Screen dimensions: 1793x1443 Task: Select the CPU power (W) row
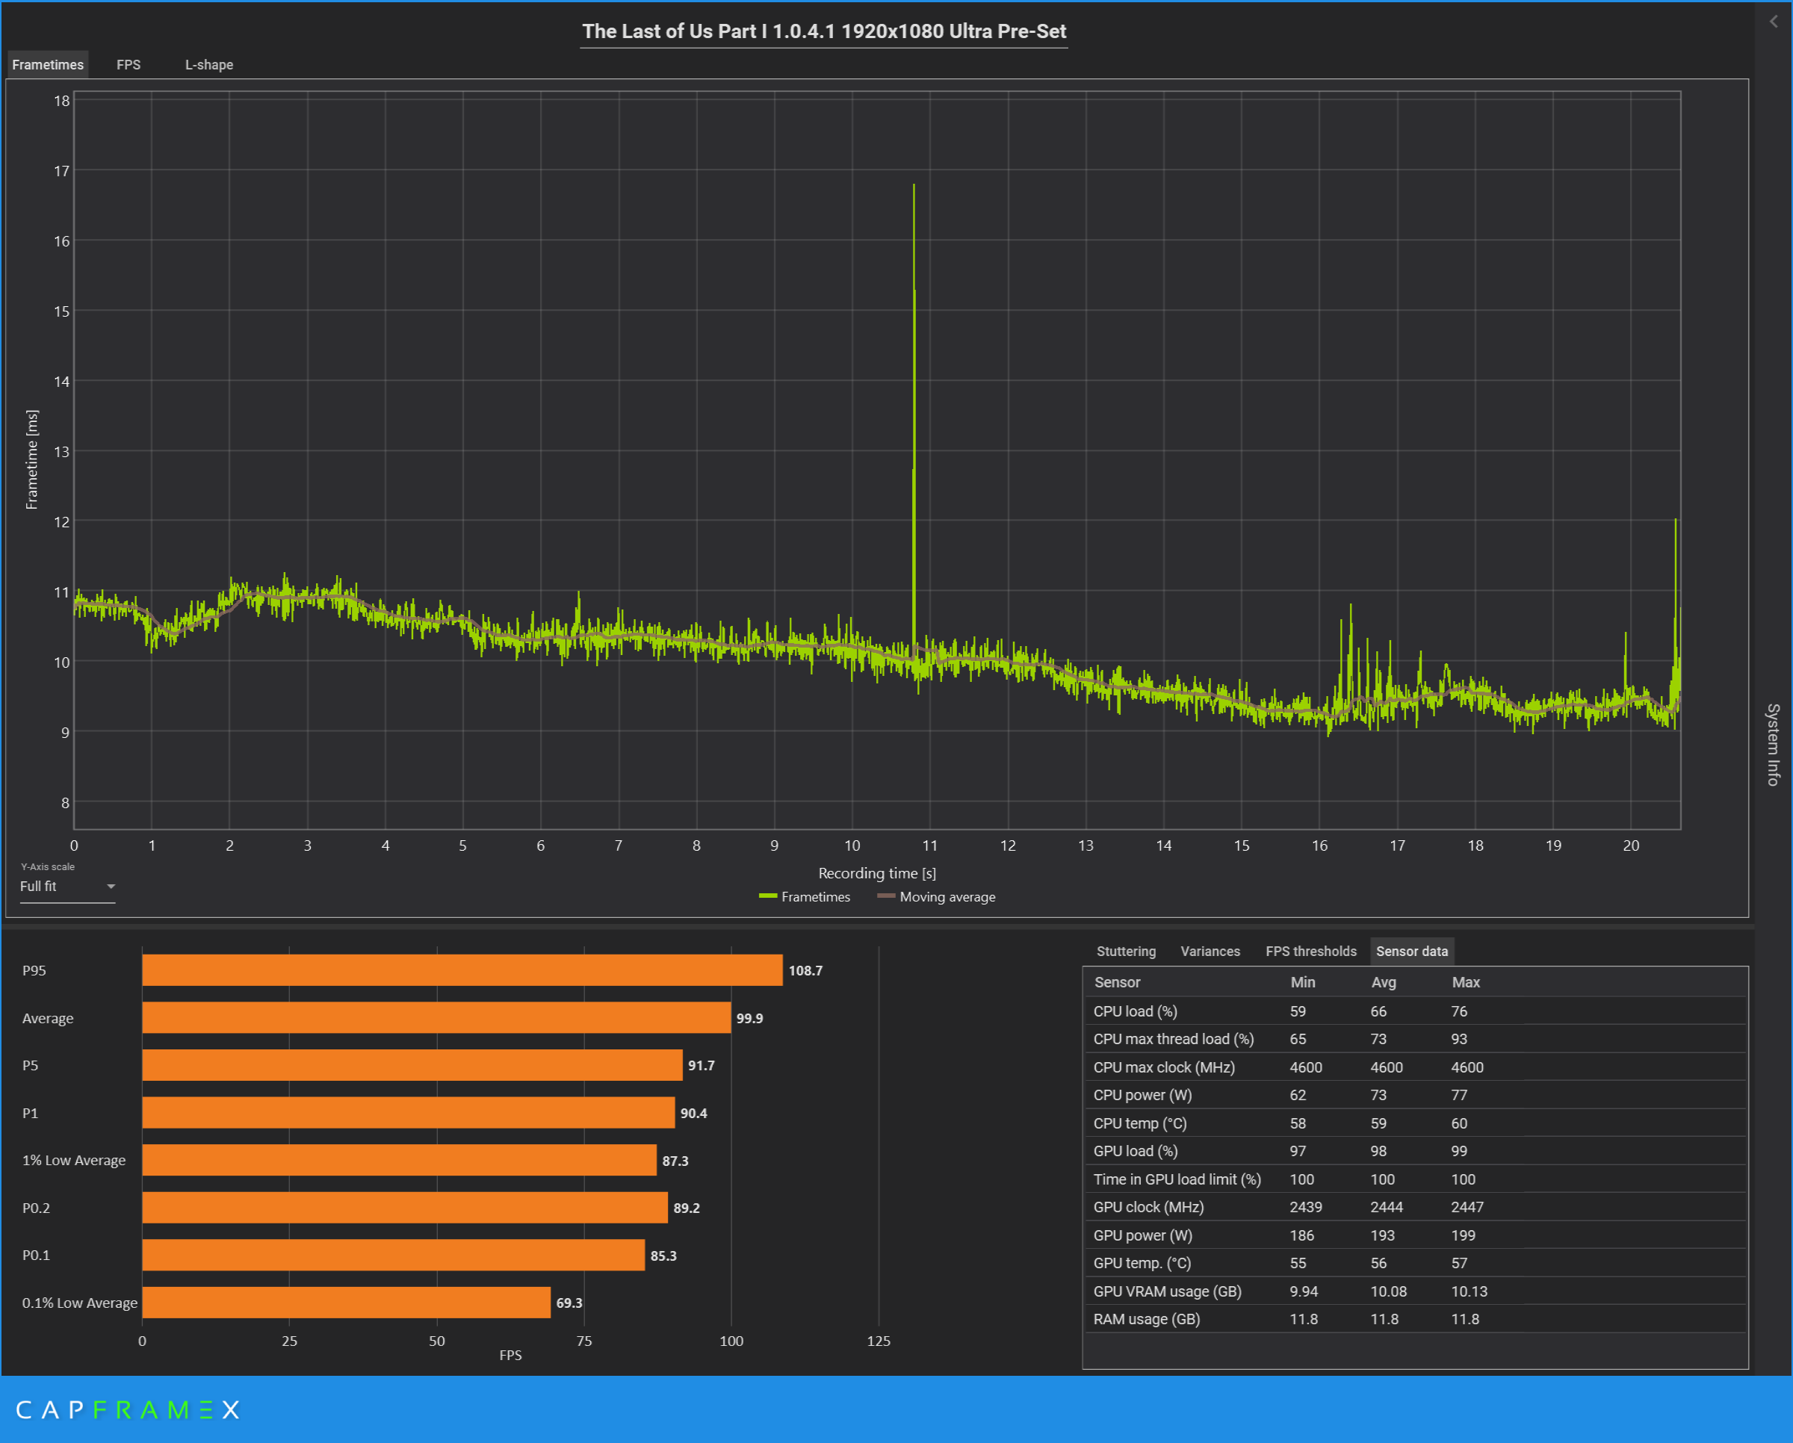click(x=1415, y=1095)
